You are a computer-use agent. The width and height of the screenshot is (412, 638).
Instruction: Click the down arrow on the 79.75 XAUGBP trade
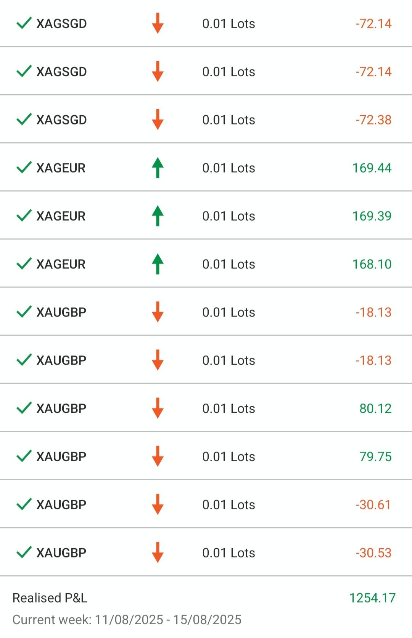tap(158, 457)
